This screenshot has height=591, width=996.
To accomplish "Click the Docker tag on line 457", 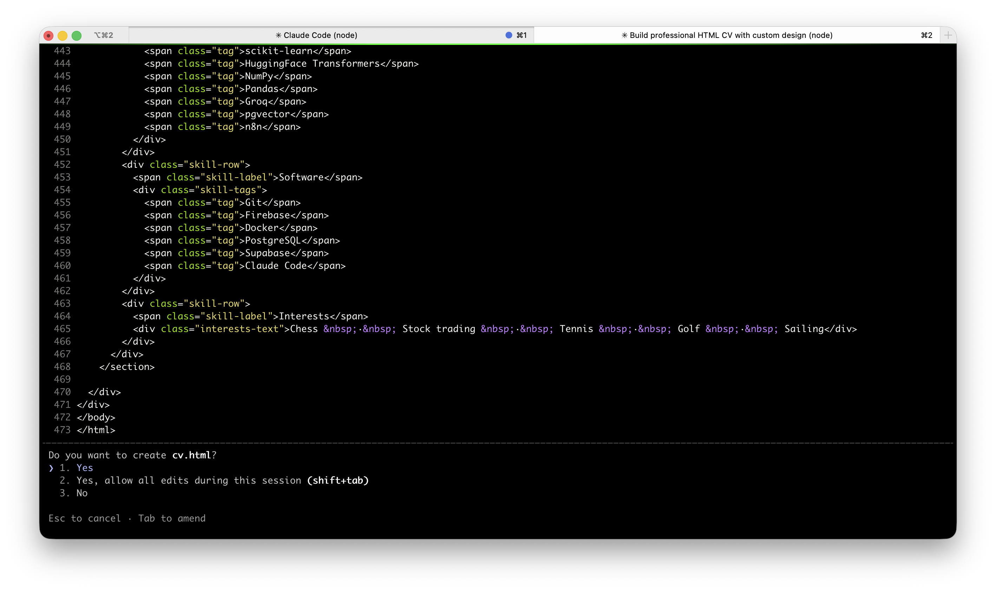I will click(x=231, y=228).
